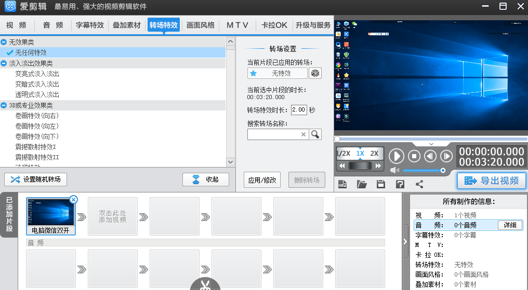Collapse the 淡入淡出效果类 category

(4, 63)
